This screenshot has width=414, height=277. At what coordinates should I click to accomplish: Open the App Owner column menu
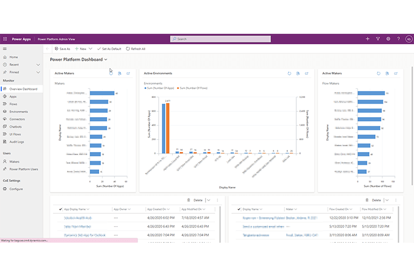[129, 209]
